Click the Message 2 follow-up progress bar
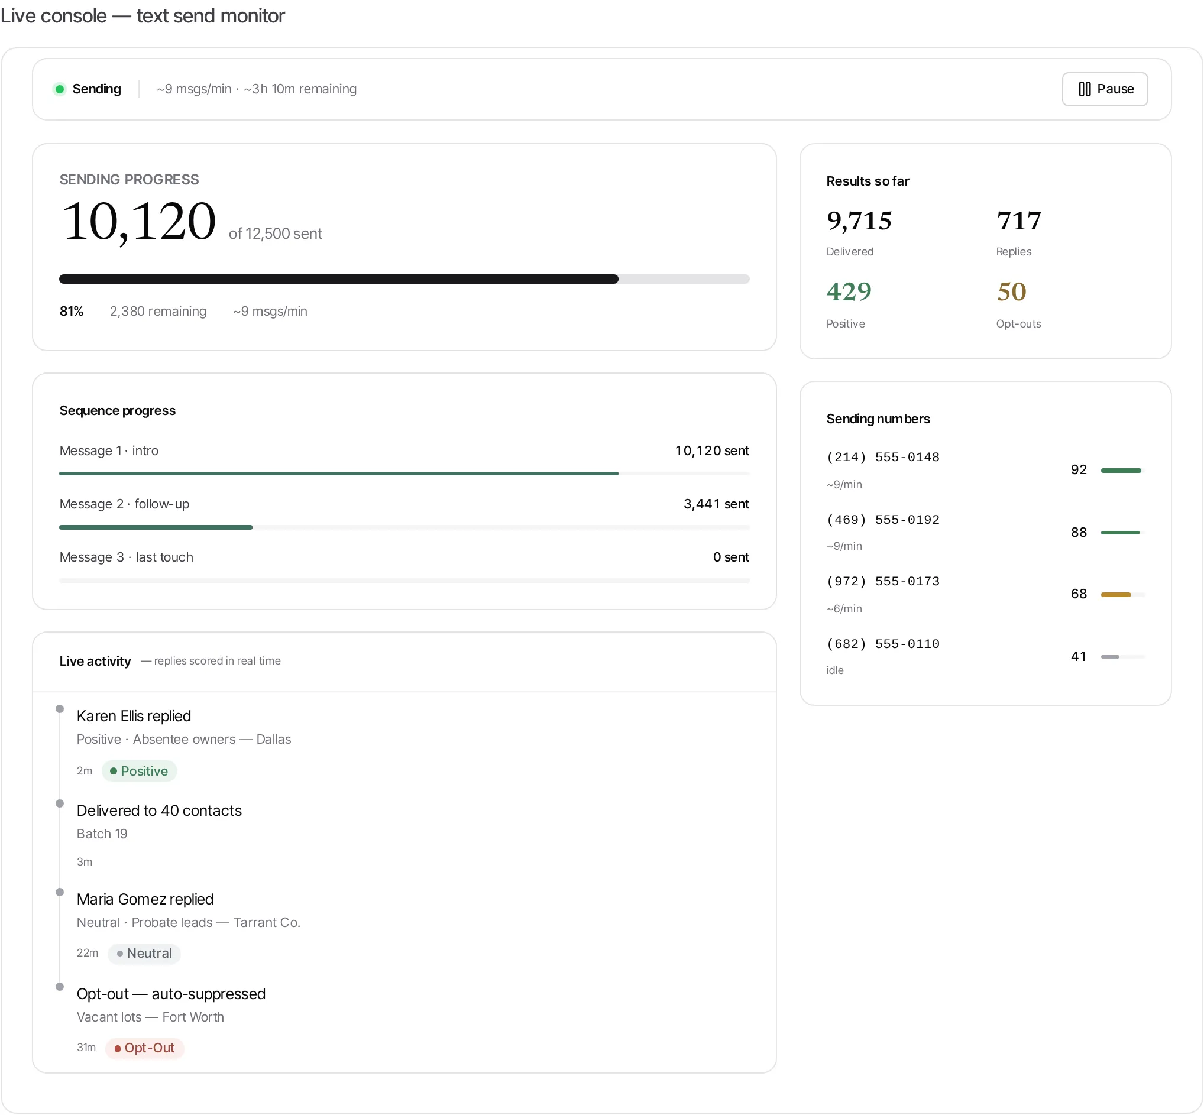This screenshot has height=1115, width=1204. point(404,527)
